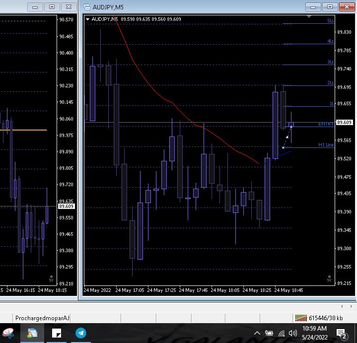Viewport: 357px width, 343px height.
Task: Click the chart shift triangle marker
Action: [309, 17]
